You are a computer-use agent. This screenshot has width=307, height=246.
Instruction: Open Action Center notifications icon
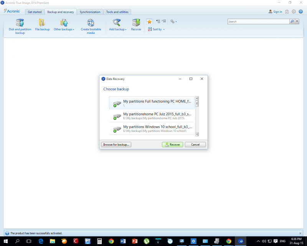[276, 241]
